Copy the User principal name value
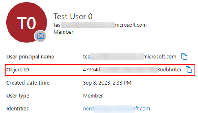The width and height of the screenshot is (198, 113). click(184, 56)
